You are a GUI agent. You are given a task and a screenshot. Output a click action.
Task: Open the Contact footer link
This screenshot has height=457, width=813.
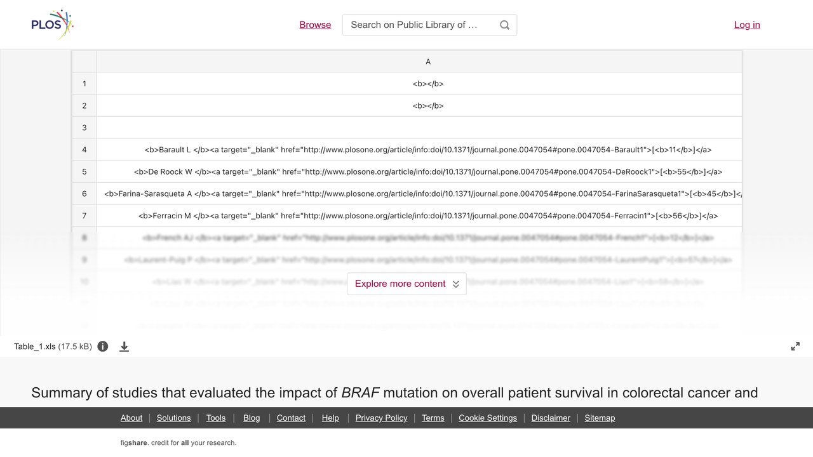[291, 418]
